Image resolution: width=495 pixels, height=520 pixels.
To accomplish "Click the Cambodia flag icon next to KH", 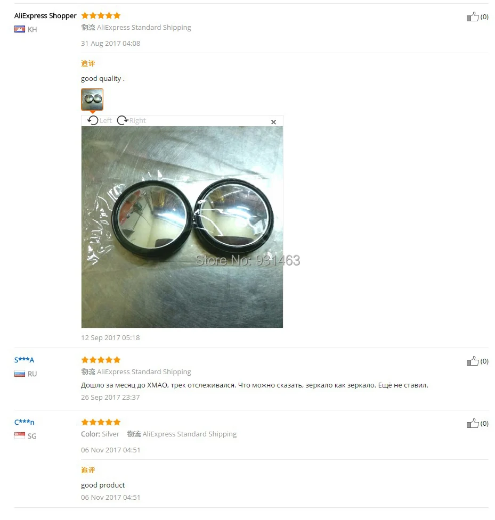I will pos(20,29).
